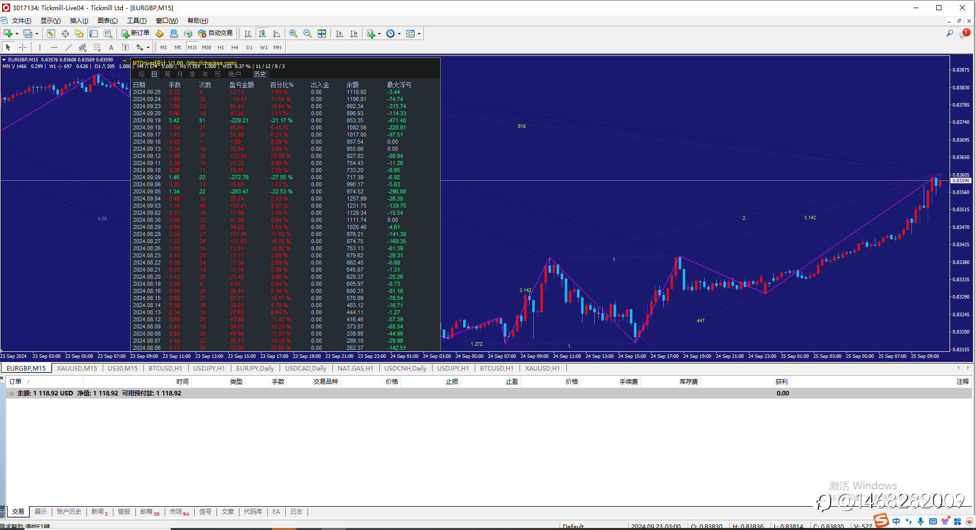Open the periodicity clock dropdown arrow
This screenshot has width=976, height=530.
(x=400, y=34)
